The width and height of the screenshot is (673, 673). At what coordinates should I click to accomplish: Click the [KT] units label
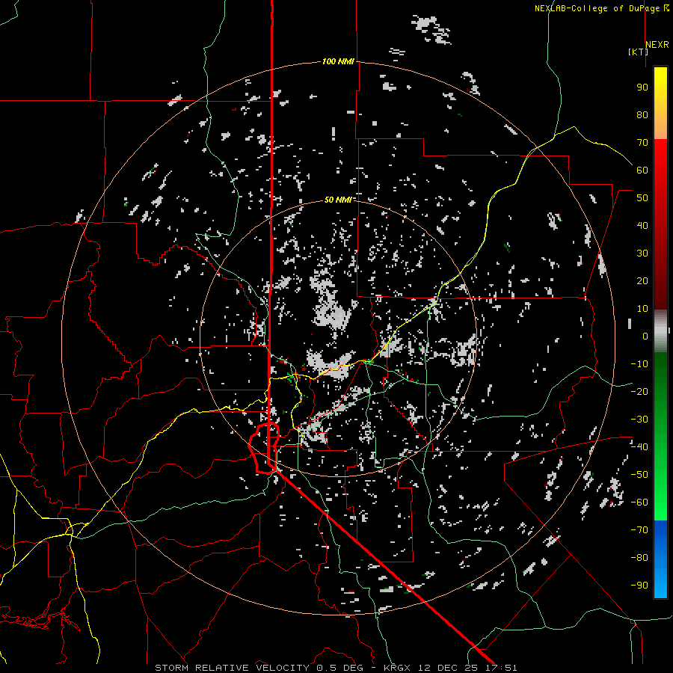point(638,52)
